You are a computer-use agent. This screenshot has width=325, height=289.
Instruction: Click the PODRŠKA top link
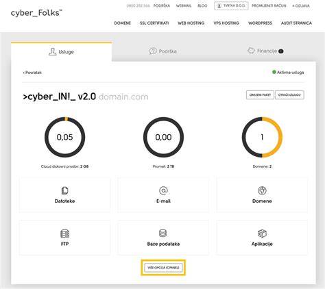(162, 5)
